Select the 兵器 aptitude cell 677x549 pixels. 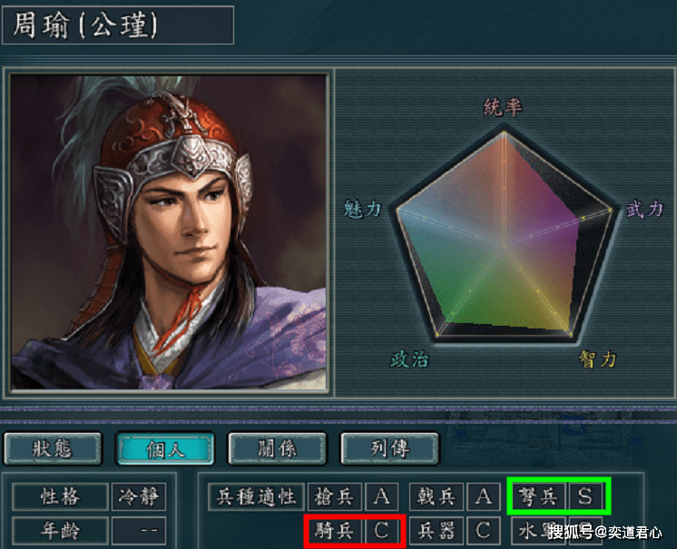[437, 531]
